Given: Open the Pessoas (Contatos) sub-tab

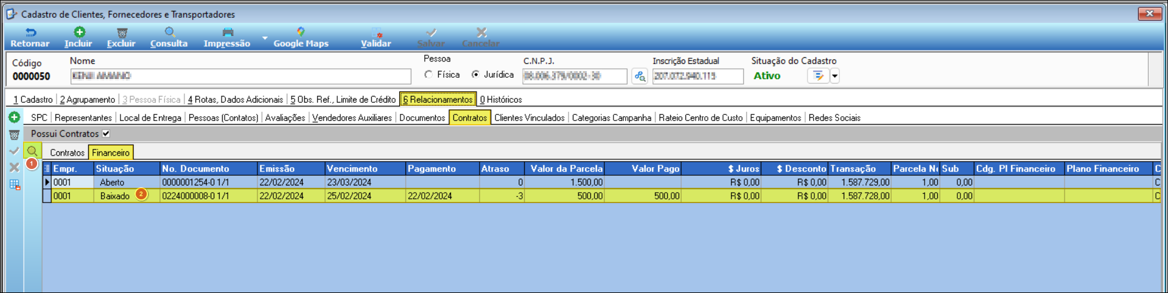Looking at the screenshot, I should [223, 118].
